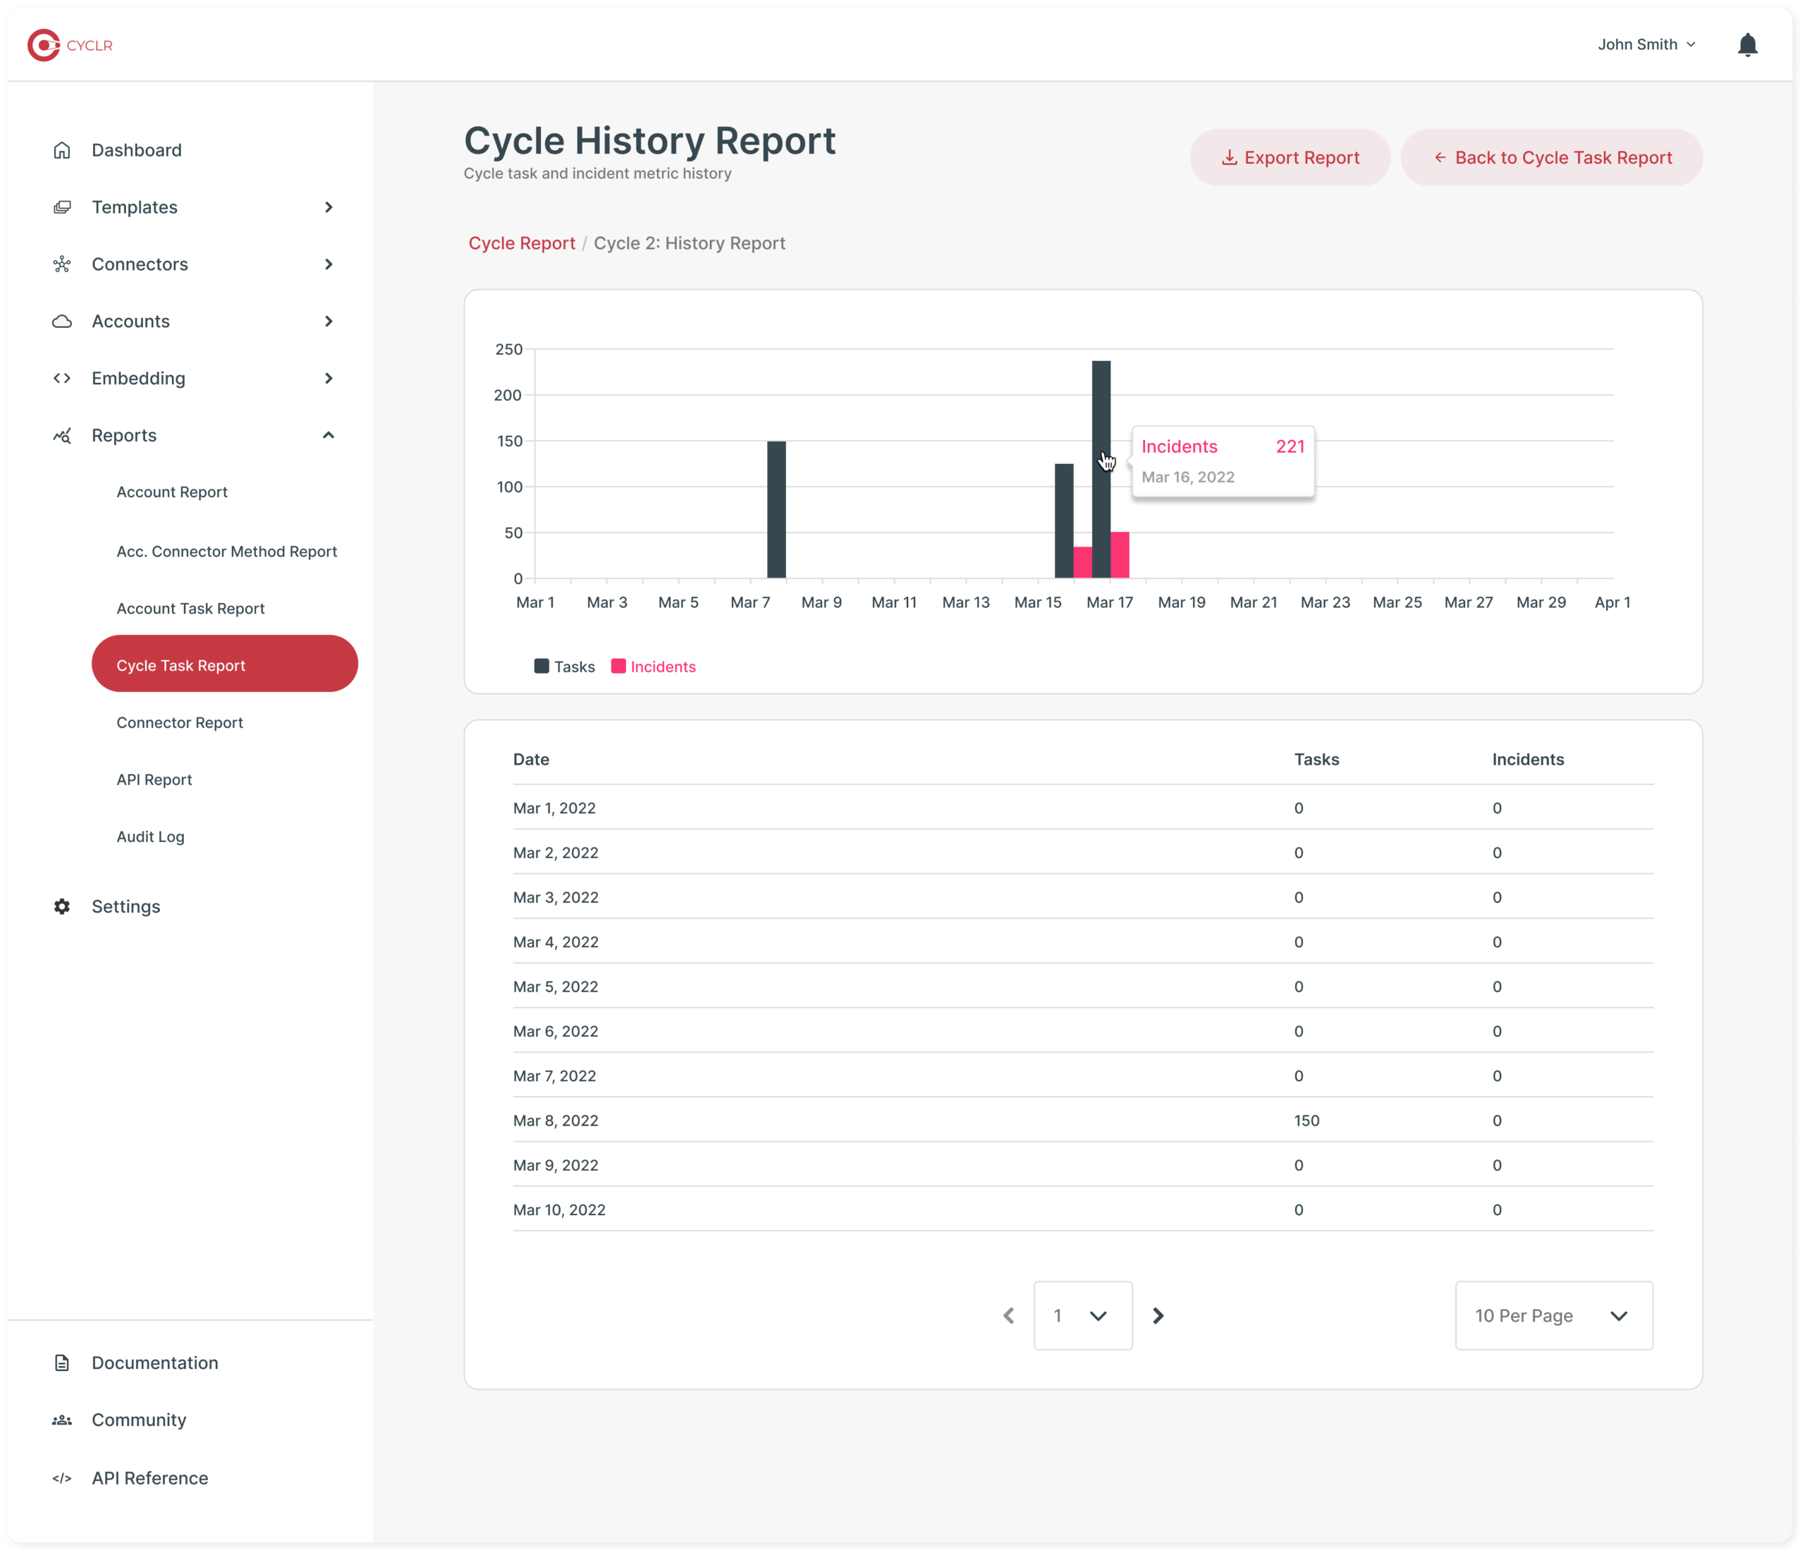
Task: Go to previous page arrow
Action: pos(1008,1315)
